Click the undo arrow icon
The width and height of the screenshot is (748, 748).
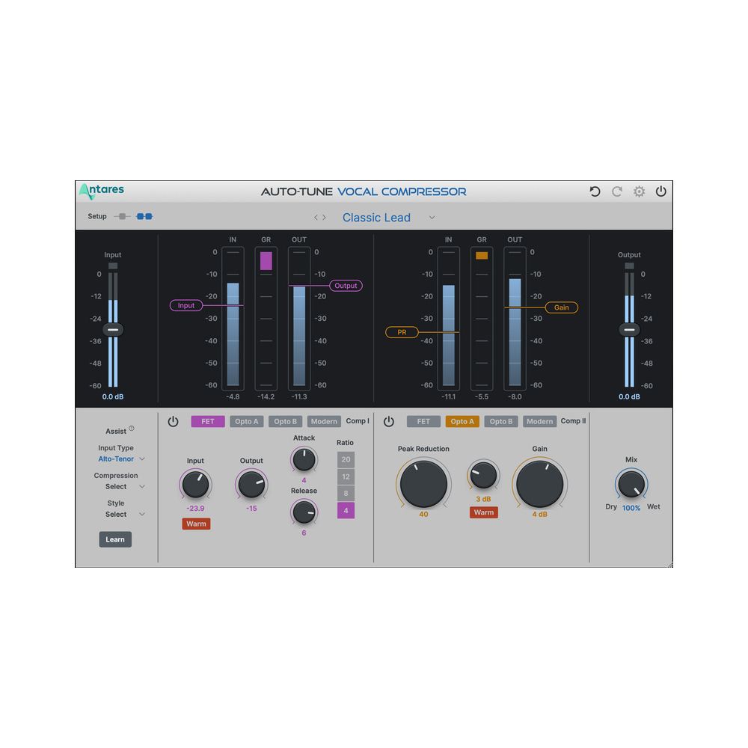tap(595, 191)
